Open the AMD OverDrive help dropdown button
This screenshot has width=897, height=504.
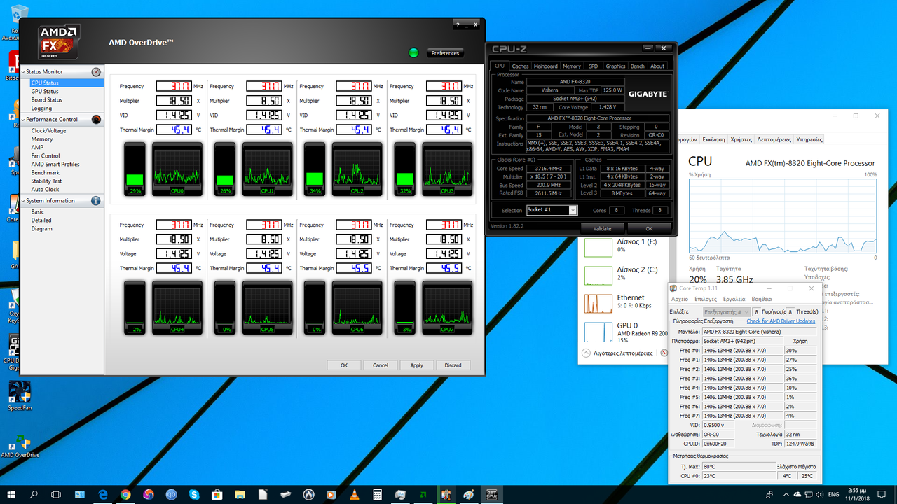pos(458,24)
